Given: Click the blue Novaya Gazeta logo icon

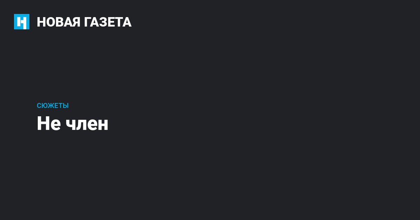Looking at the screenshot, I should coord(22,22).
